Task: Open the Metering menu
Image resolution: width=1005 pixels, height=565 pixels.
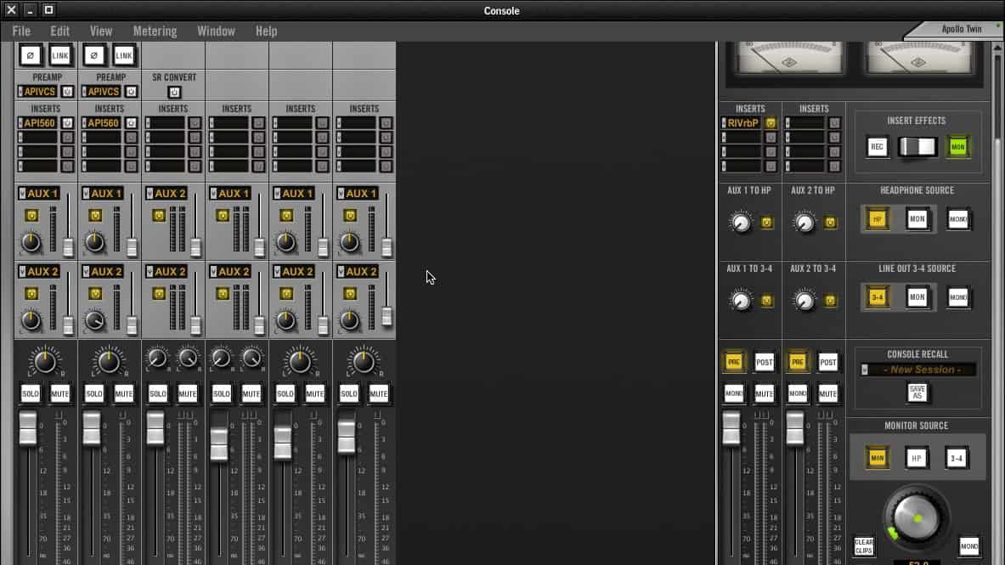Action: pos(155,31)
